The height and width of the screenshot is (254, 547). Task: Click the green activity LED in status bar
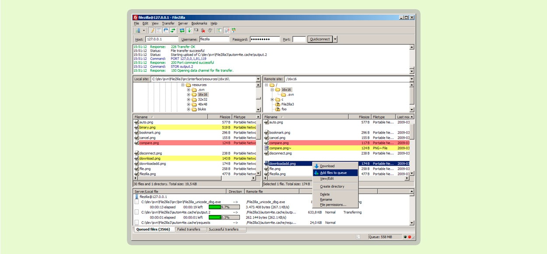pyautogui.click(x=406, y=237)
